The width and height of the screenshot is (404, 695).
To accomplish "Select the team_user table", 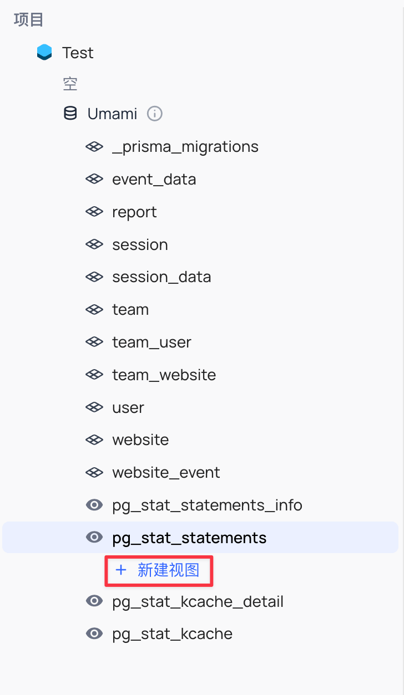I will (x=151, y=343).
